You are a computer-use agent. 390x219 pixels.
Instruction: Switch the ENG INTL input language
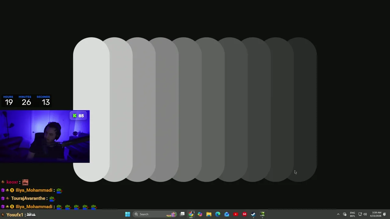353,214
